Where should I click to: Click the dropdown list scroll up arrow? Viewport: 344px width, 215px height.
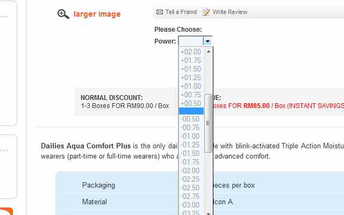[209, 52]
